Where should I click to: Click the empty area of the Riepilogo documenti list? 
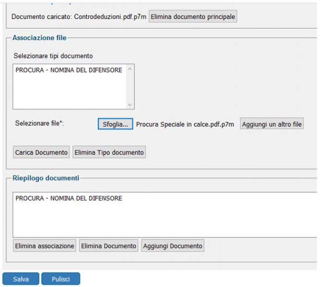(x=165, y=220)
